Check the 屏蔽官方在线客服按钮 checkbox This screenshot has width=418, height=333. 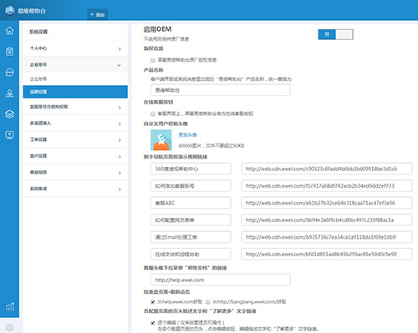(x=153, y=114)
